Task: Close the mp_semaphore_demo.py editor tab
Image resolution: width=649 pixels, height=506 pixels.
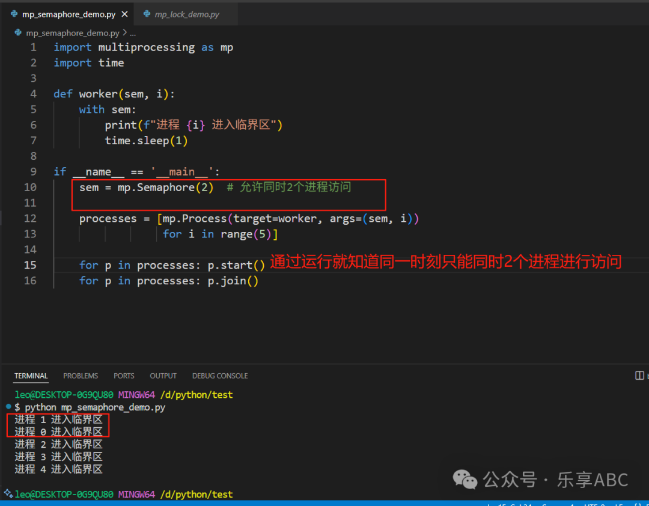Action: [x=124, y=14]
